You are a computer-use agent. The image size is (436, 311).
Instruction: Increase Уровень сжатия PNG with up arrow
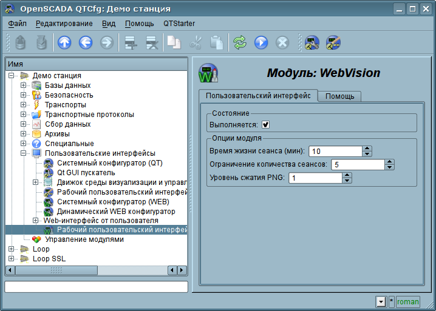click(347, 175)
